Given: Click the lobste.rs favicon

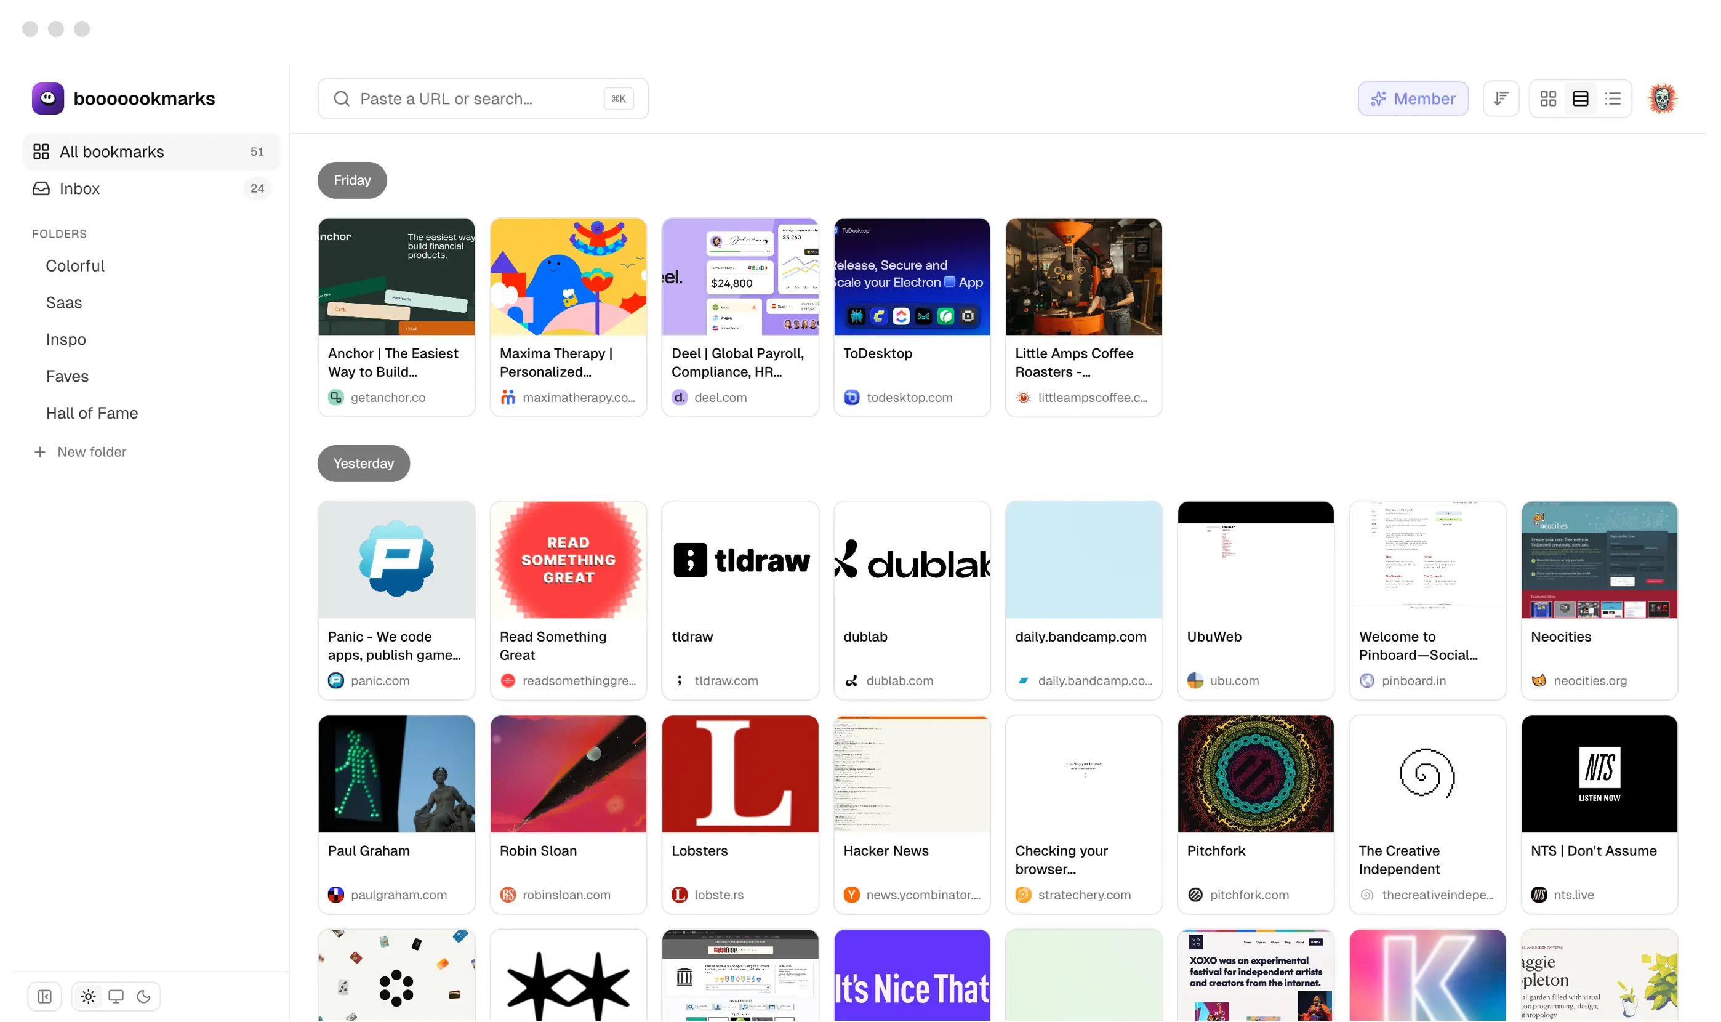Looking at the screenshot, I should click(680, 895).
